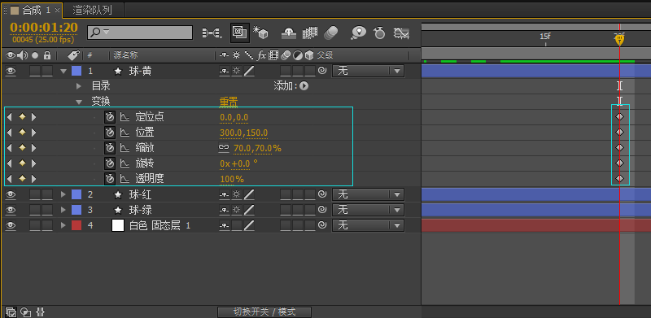
Task: Open parent dropdown for 白色 固态层 1
Action: pos(368,225)
